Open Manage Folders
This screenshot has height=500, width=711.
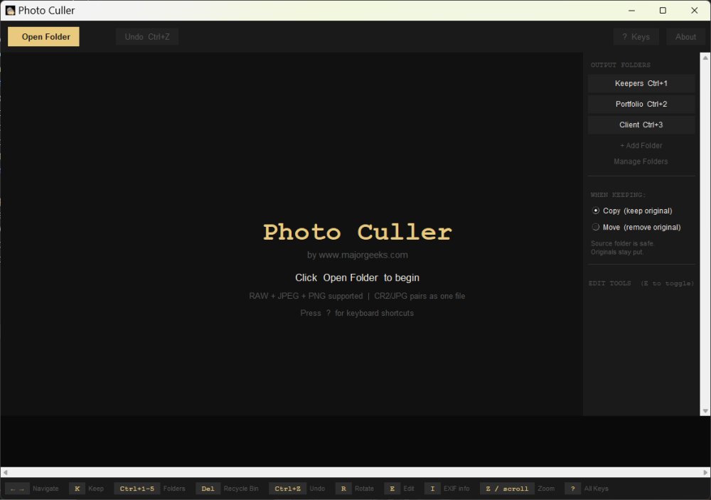pyautogui.click(x=641, y=161)
